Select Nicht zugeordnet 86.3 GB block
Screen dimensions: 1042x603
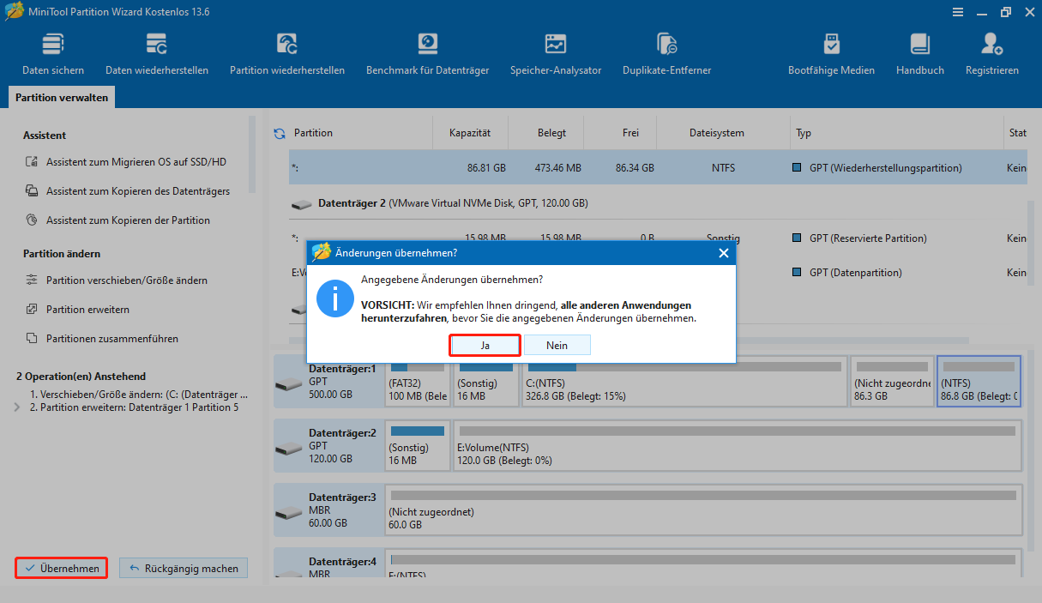click(x=892, y=381)
